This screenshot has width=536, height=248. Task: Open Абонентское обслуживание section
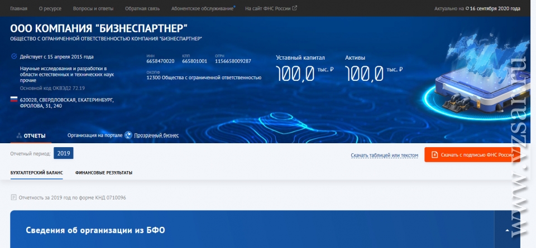click(202, 8)
